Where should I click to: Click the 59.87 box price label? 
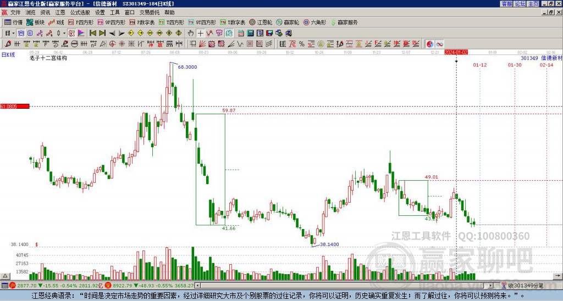[229, 110]
